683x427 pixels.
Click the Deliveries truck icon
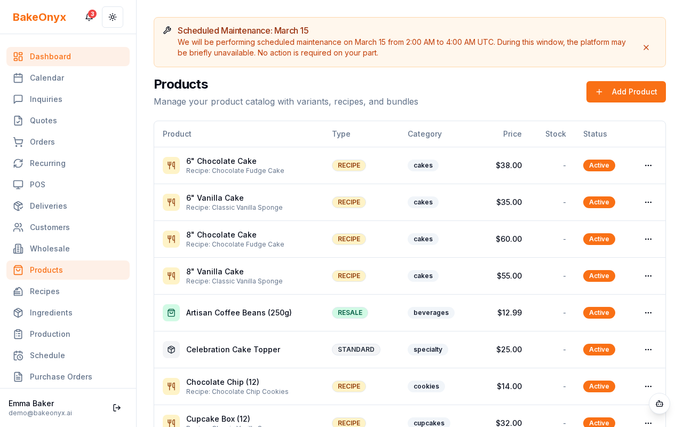(18, 206)
